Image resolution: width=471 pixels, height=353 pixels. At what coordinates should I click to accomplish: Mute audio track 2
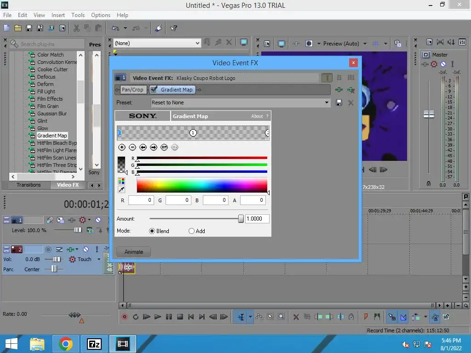tap(86, 250)
